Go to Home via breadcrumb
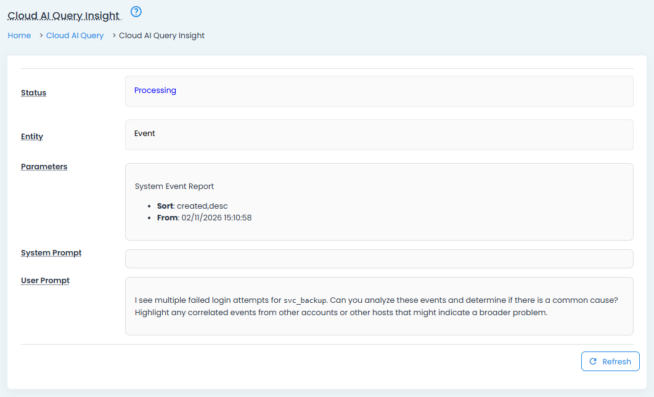This screenshot has height=397, width=654. pos(19,36)
